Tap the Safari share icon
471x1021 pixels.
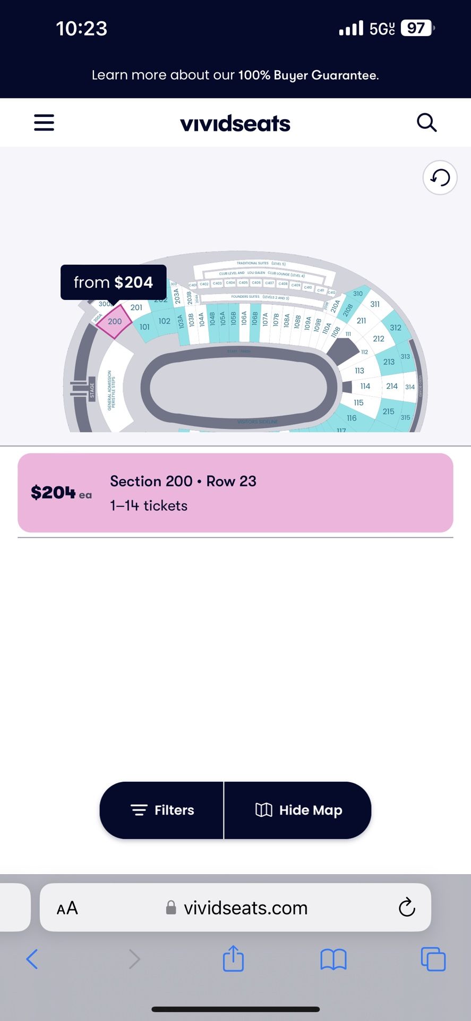click(233, 959)
